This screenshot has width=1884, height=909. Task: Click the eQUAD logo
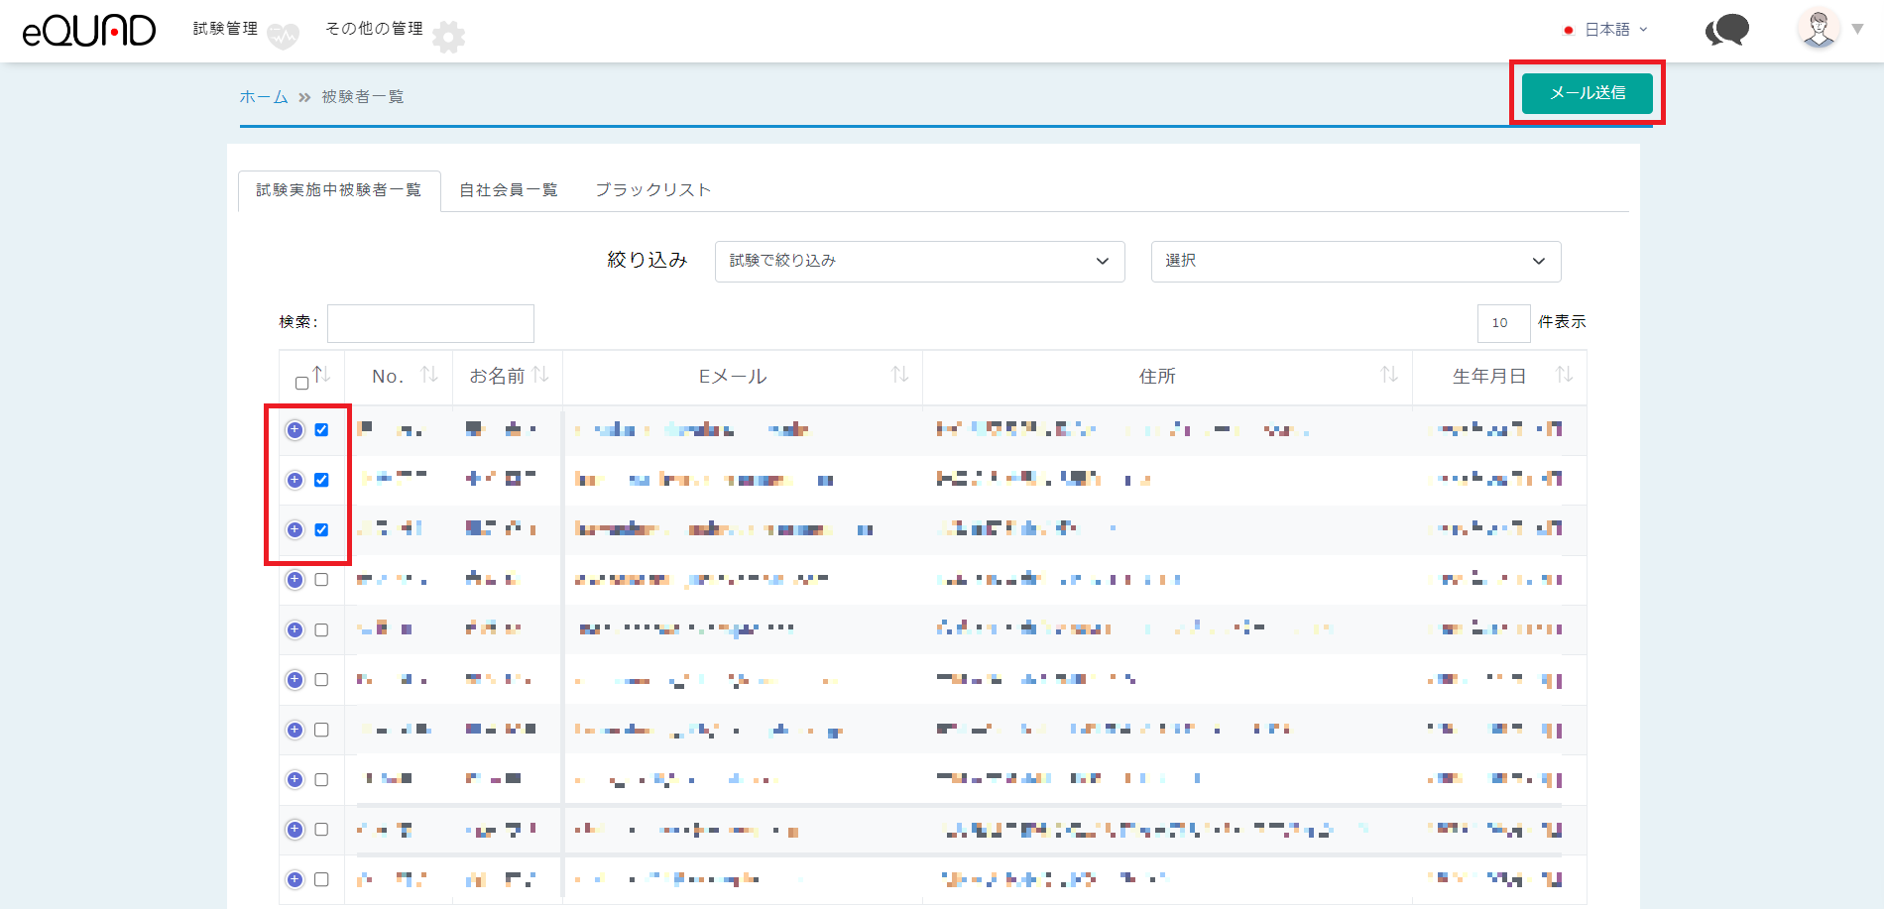coord(89,31)
